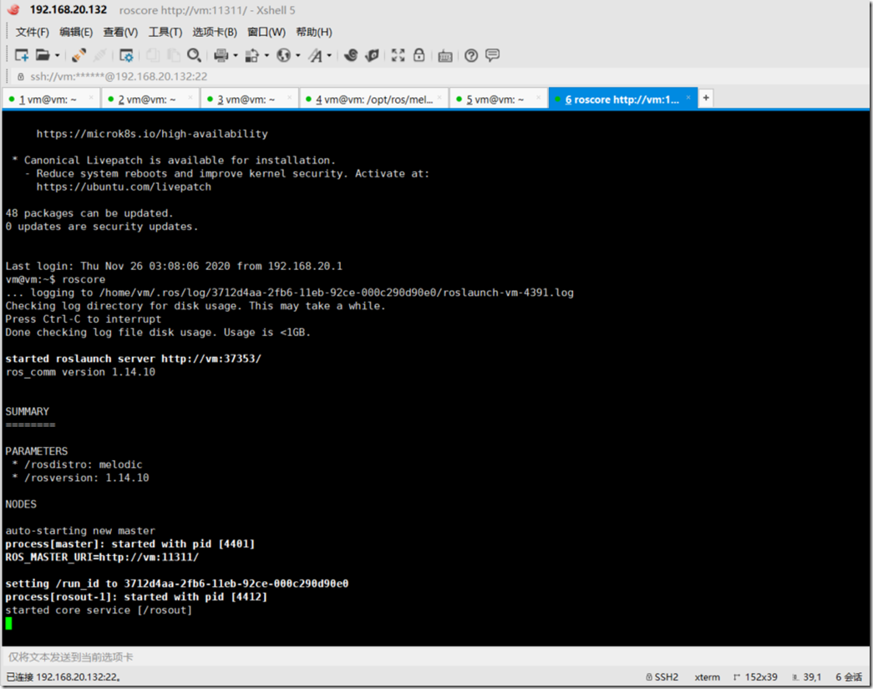
Task: Click the green terminal cursor block
Action: [x=8, y=623]
